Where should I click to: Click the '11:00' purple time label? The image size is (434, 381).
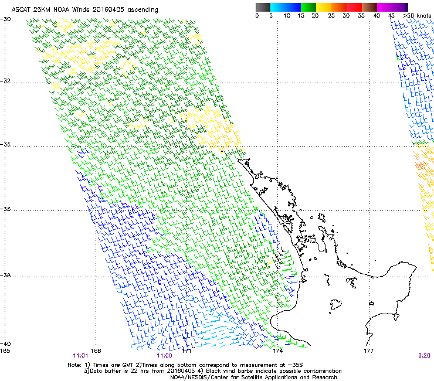tap(164, 356)
